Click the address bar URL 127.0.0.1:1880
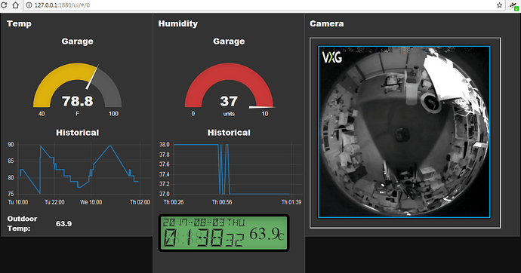 [x=62, y=5]
